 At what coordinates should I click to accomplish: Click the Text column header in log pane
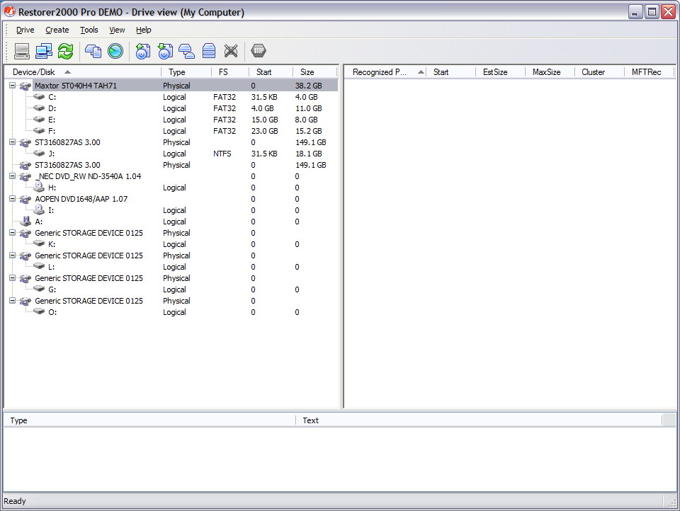pyautogui.click(x=479, y=420)
